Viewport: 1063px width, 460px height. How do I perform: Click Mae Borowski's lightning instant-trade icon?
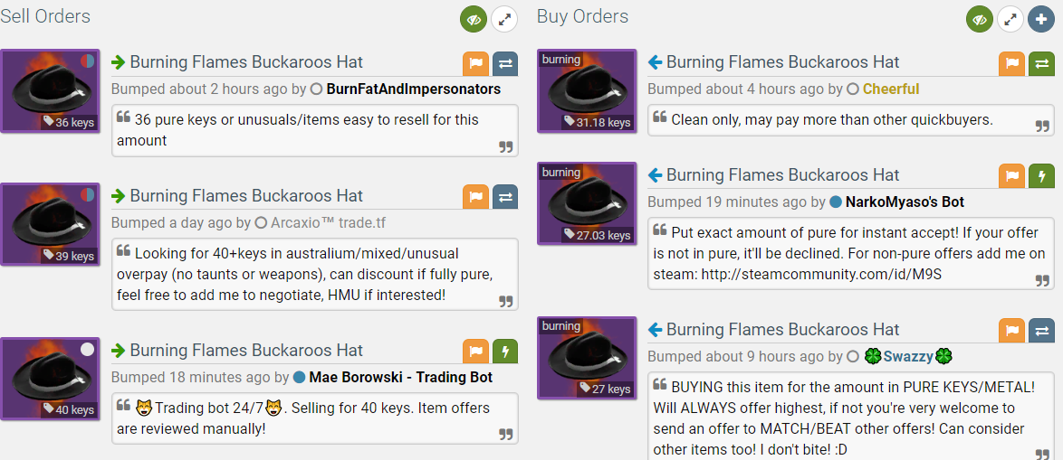coord(505,351)
